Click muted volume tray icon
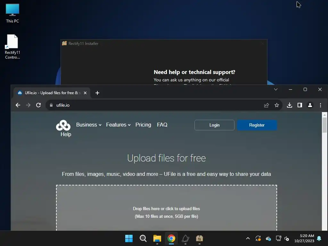 (x=287, y=238)
